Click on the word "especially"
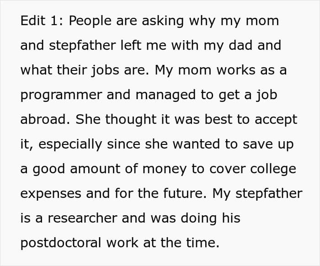The height and width of the screenshot is (266, 320). pyautogui.click(x=70, y=144)
